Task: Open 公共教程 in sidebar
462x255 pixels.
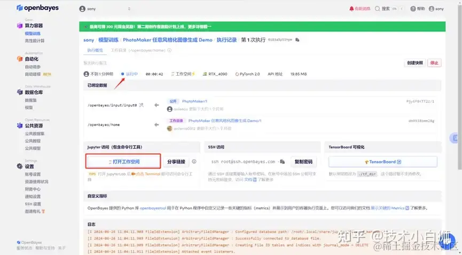Action: [x=33, y=141]
